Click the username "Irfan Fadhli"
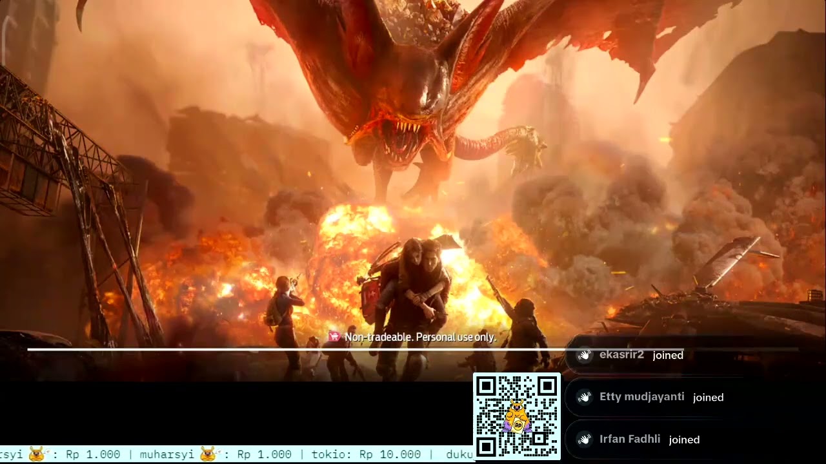Screen dimensions: 826x464 (x=630, y=440)
